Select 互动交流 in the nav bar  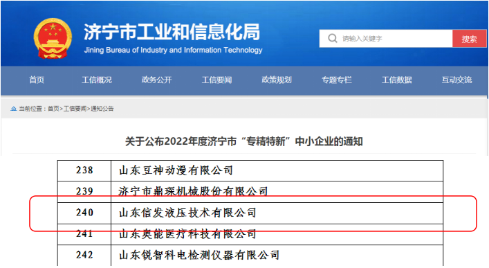tap(457, 80)
